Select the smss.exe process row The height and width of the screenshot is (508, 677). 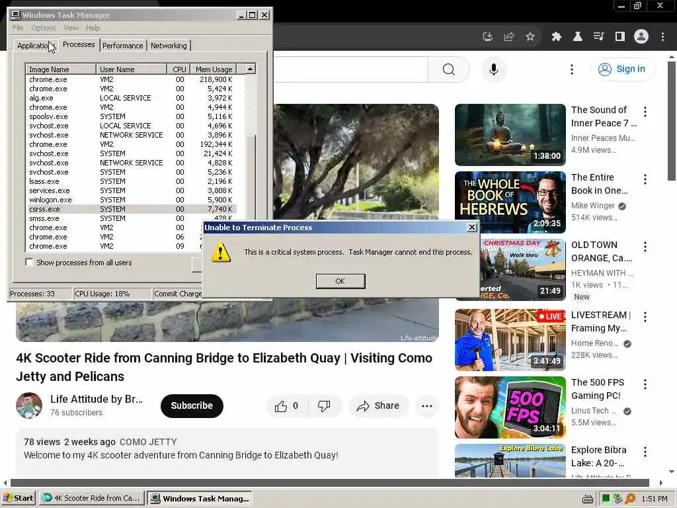pyautogui.click(x=132, y=218)
